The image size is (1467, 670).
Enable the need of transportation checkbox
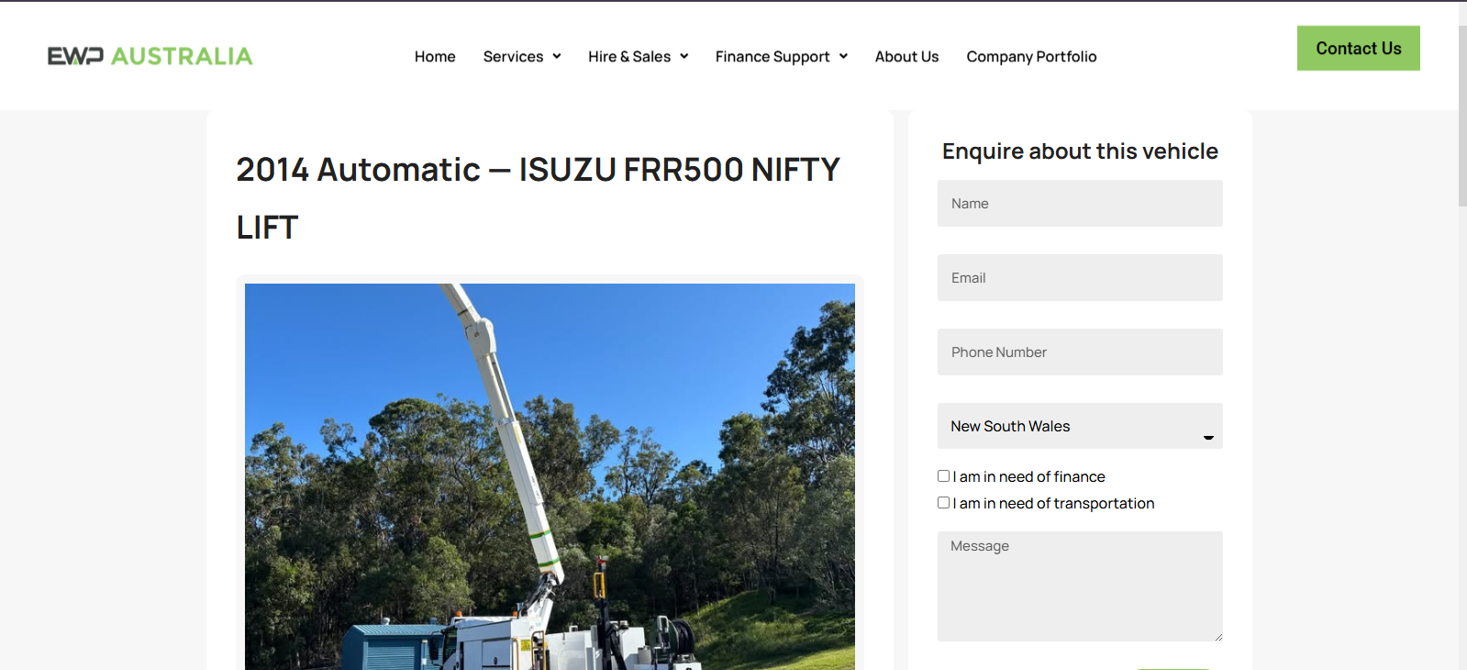pyautogui.click(x=943, y=503)
